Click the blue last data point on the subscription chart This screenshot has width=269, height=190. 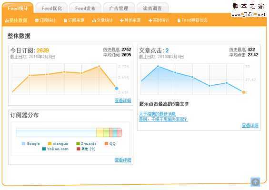pos(117,89)
